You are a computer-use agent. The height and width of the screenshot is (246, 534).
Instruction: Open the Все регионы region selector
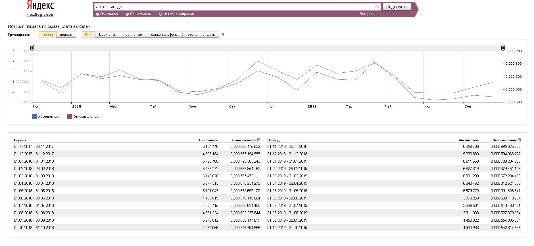tap(370, 14)
